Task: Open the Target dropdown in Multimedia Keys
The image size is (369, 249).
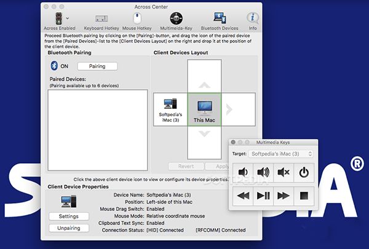Action: (x=281, y=154)
